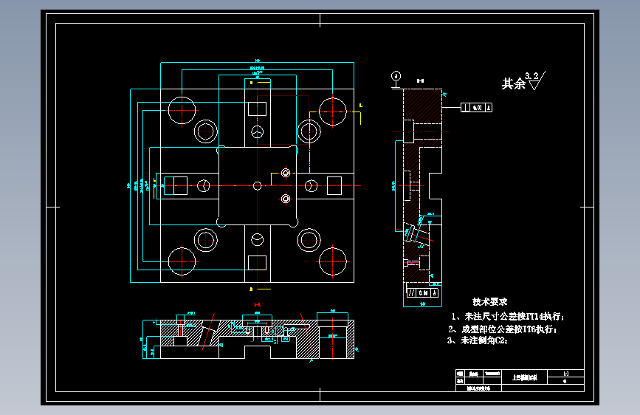Image resolution: width=640 pixels, height=415 pixels.
Task: Select note '3、未注倒角C2'
Action: (x=478, y=340)
